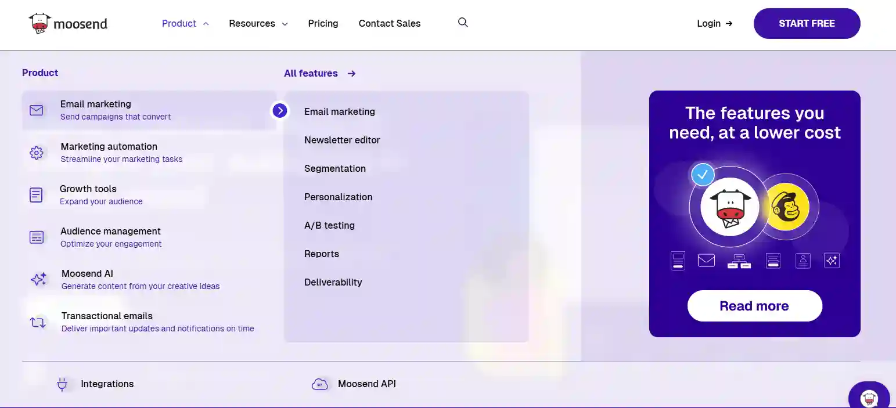Open the A/B testing feature link
896x408 pixels.
(x=329, y=225)
